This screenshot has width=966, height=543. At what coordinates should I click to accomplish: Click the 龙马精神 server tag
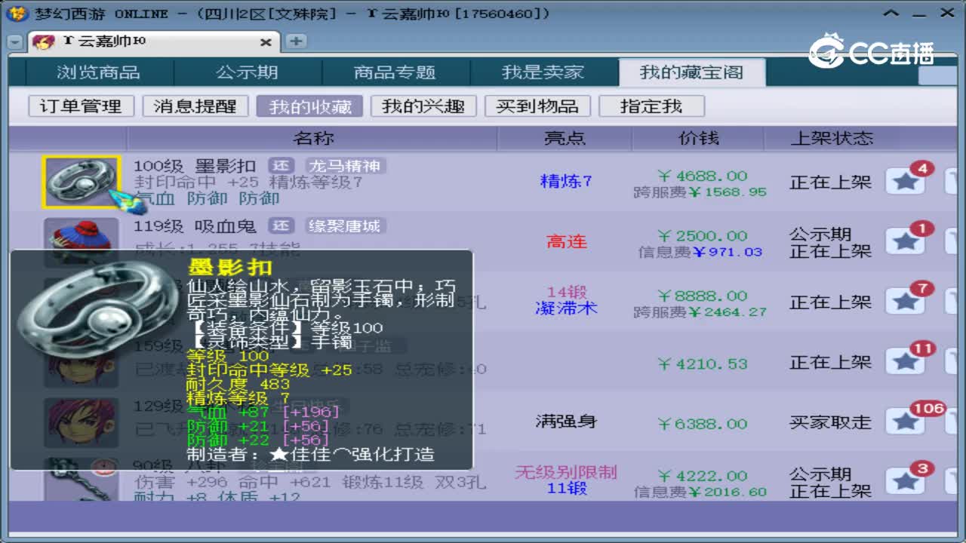pos(346,166)
